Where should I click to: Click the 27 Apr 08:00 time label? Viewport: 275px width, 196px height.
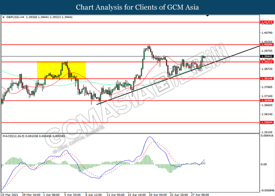click(200, 194)
